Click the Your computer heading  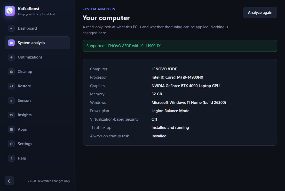[106, 18]
